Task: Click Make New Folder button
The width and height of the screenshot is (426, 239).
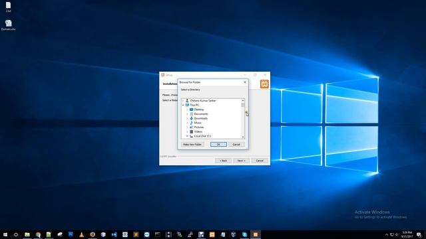Action: click(x=192, y=145)
